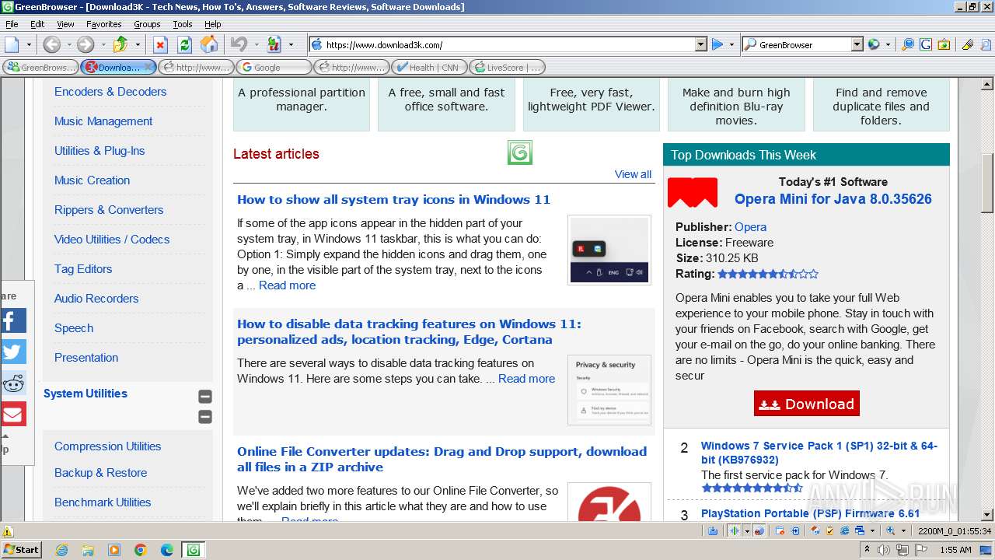Click the vertical scrollbar thumb
This screenshot has width=995, height=560.
[x=987, y=184]
